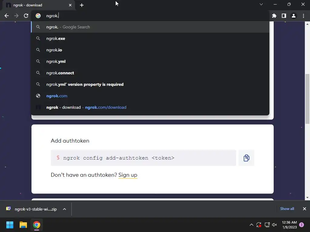
Task: Choose the 'ngrok. - Google Search' suggestion
Action: pos(150,27)
